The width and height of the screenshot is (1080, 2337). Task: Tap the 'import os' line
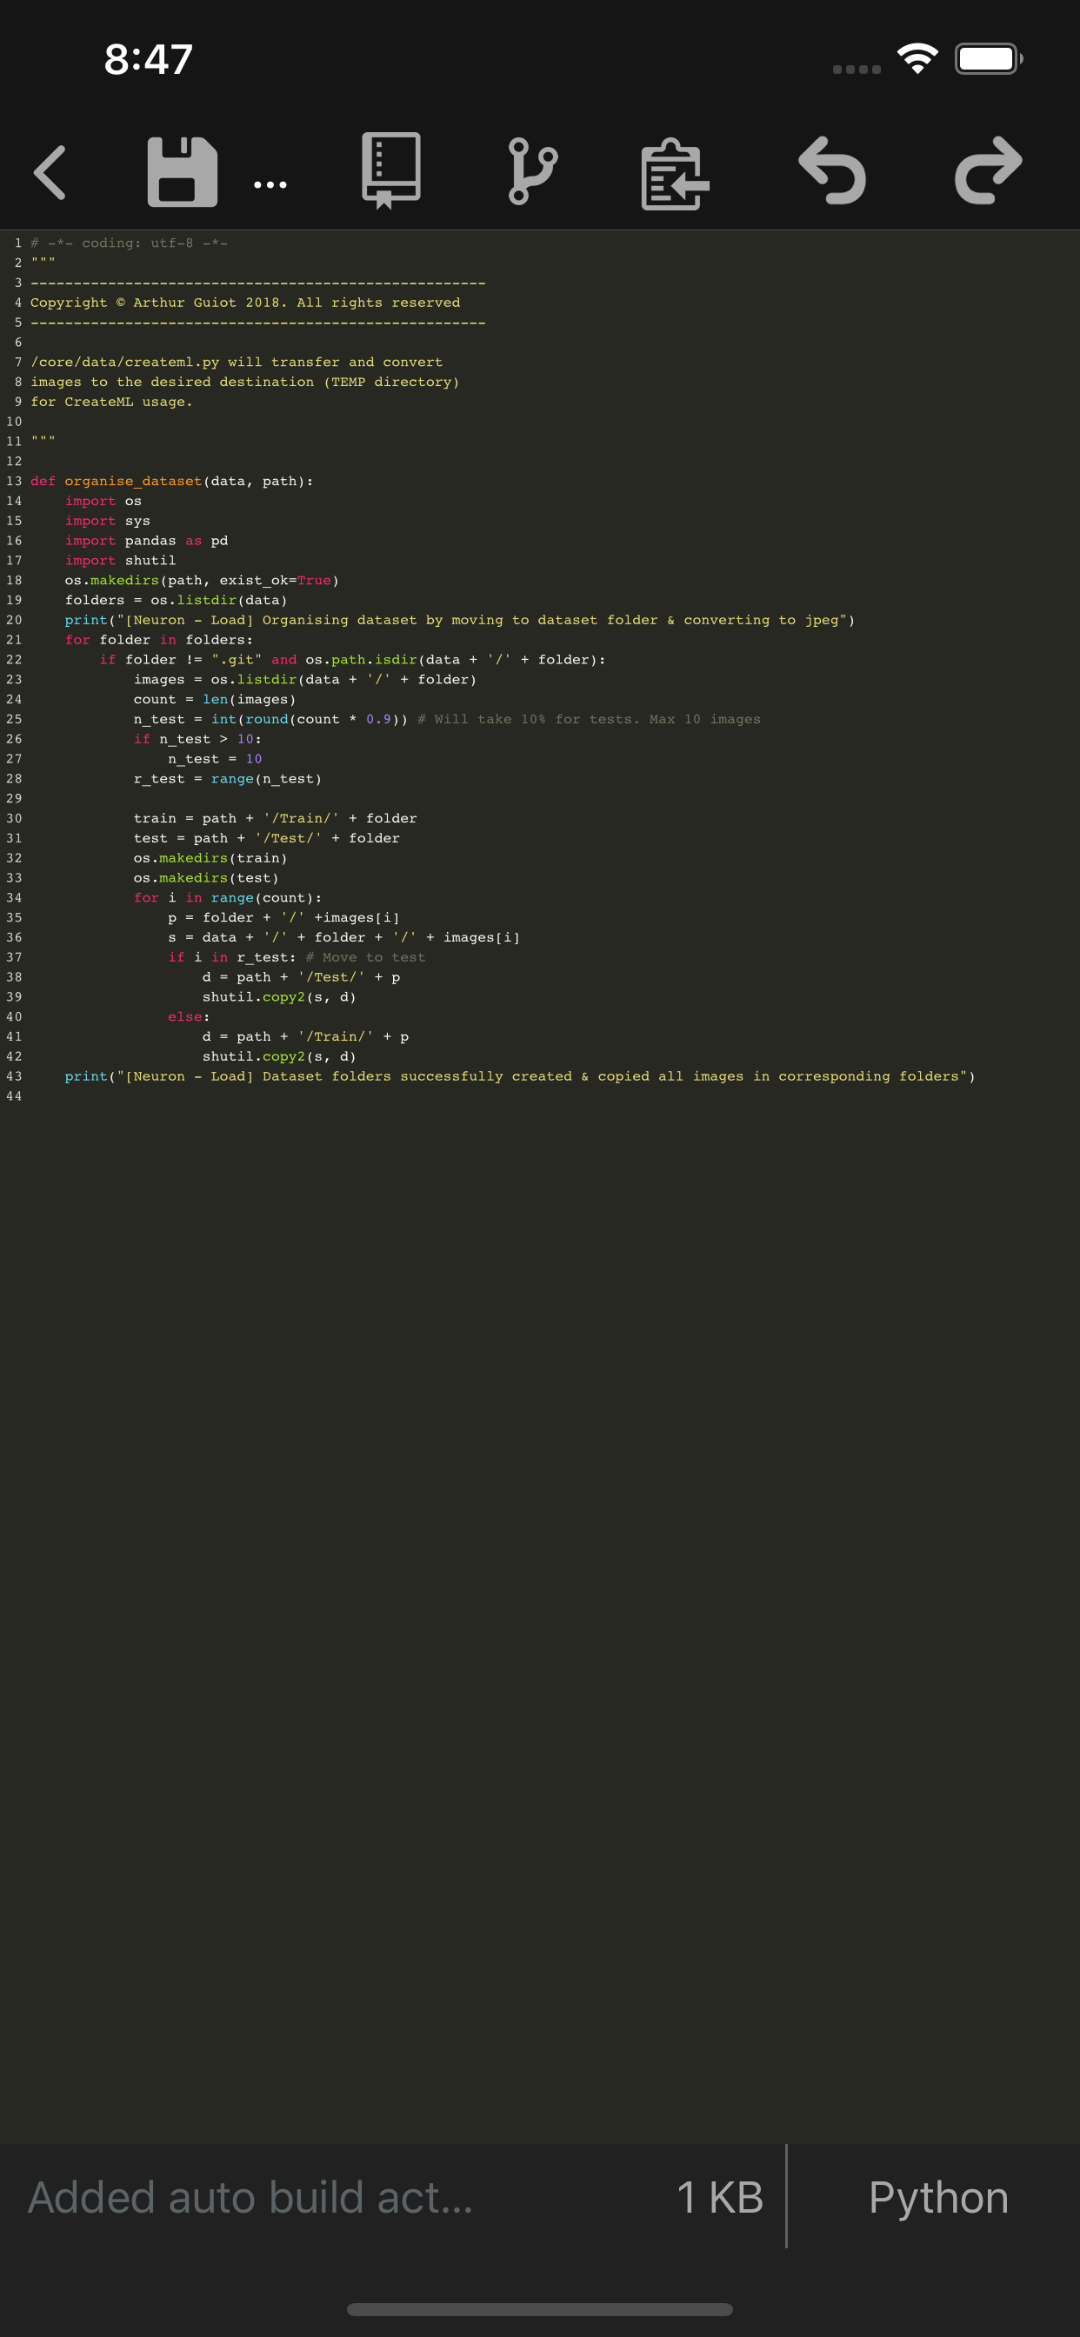click(103, 501)
